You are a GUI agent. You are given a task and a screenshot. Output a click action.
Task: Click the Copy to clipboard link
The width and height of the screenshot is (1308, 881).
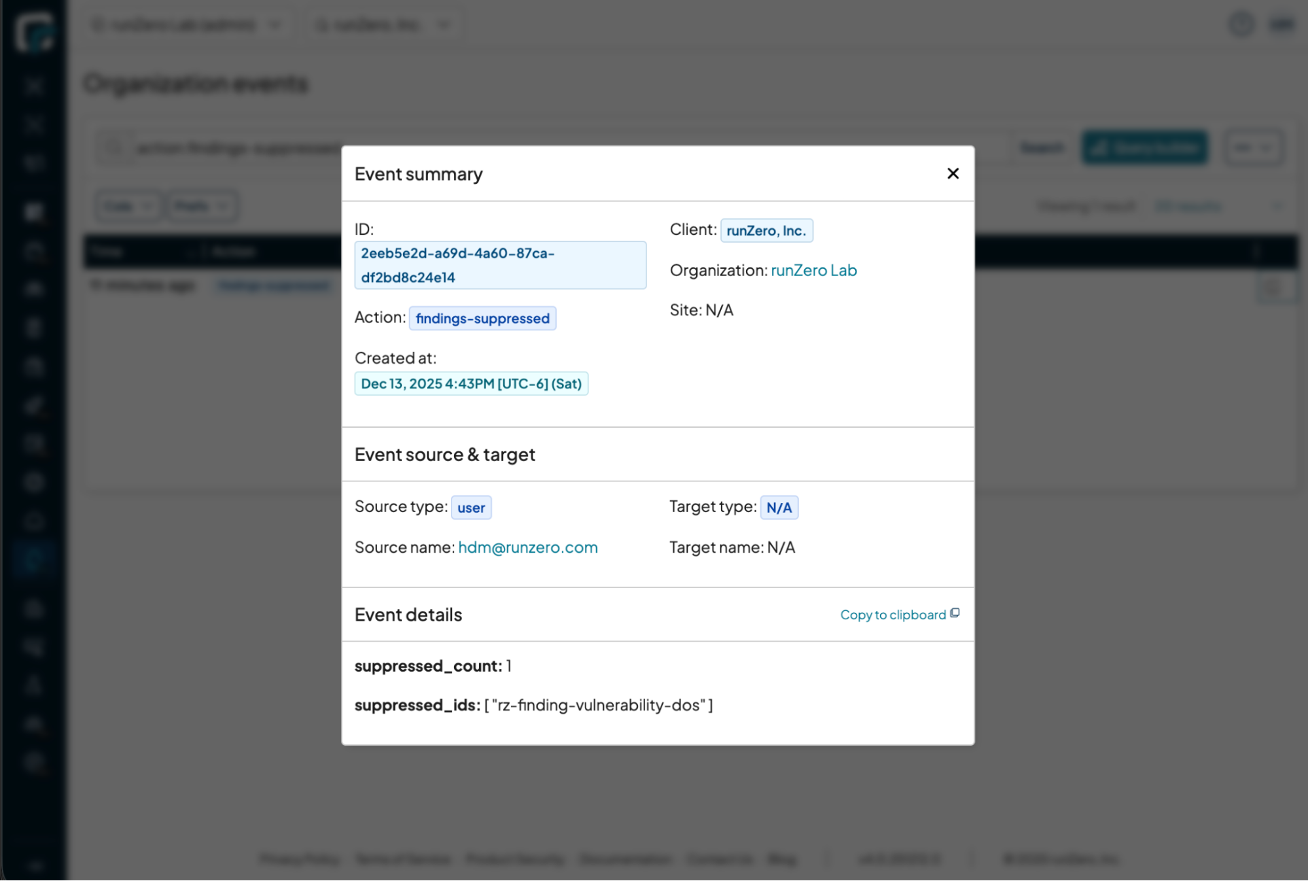point(893,615)
